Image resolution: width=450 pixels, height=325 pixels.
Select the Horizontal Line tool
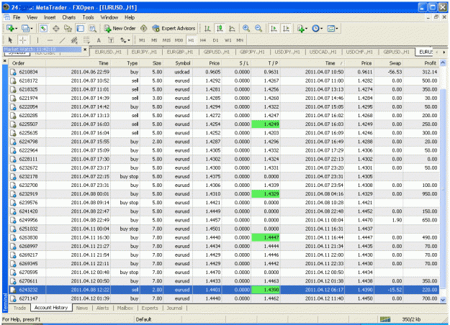[x=50, y=40]
